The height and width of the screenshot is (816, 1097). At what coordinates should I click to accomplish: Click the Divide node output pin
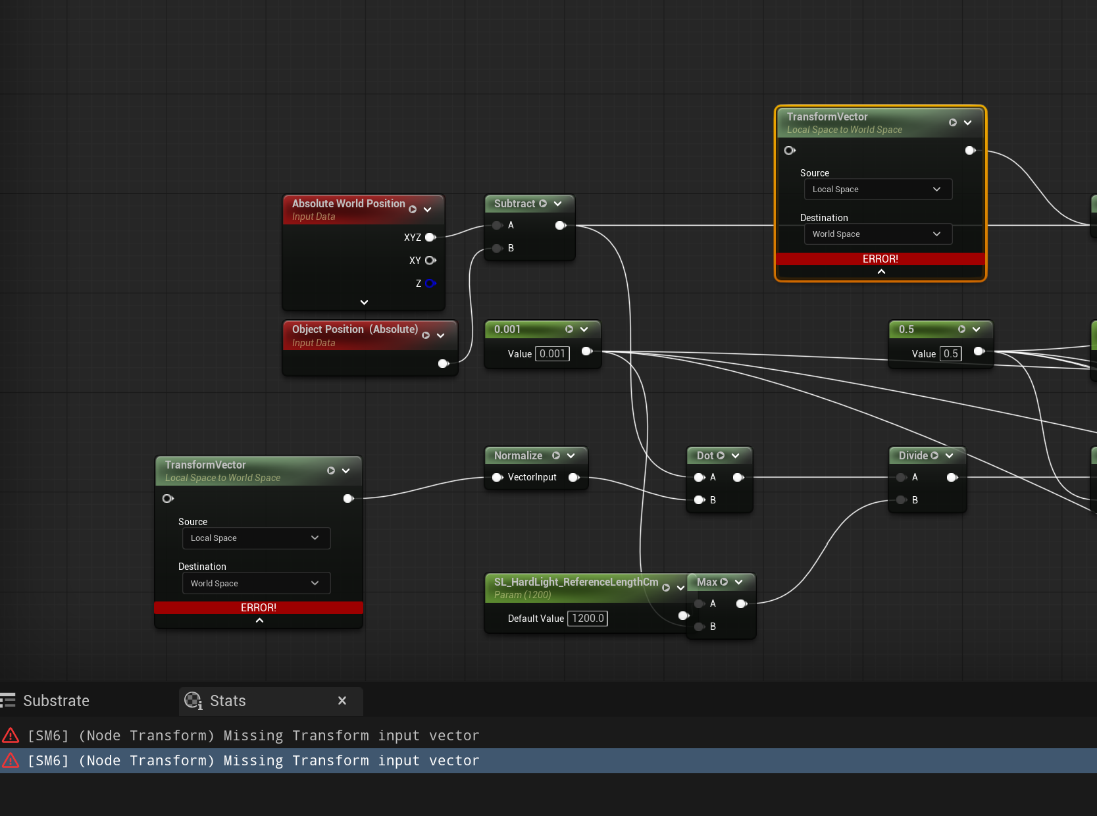point(952,477)
